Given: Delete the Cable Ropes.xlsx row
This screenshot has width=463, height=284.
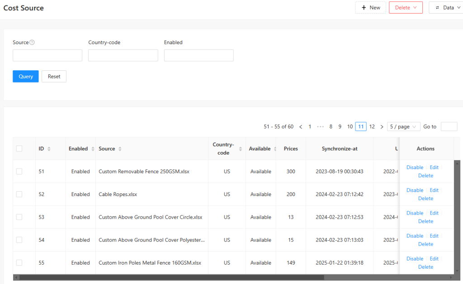Looking at the screenshot, I should (425, 199).
